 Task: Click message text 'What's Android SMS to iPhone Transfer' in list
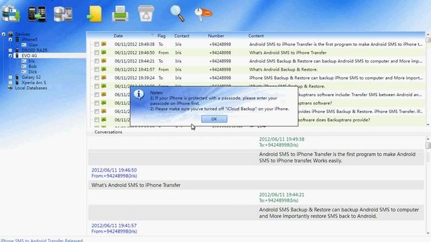(x=288, y=52)
